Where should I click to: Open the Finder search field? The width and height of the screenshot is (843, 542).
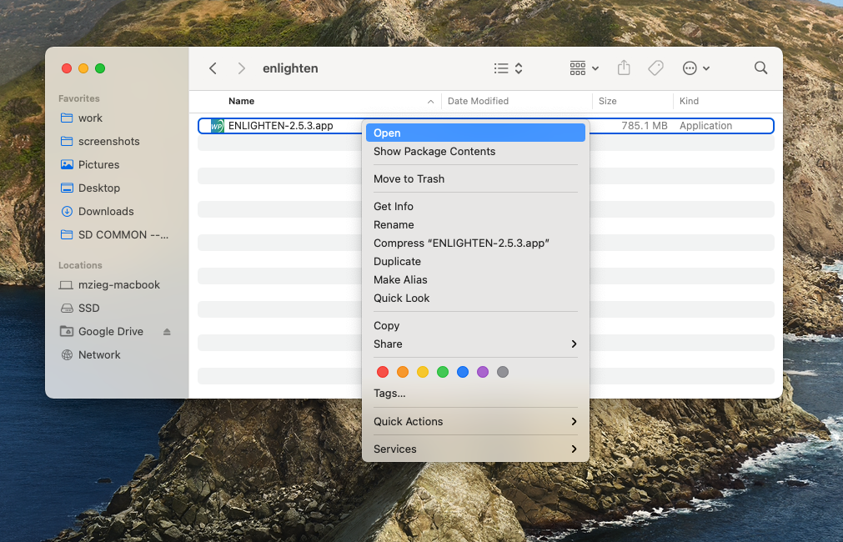(760, 68)
